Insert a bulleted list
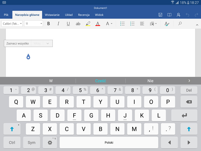 pyautogui.click(x=122, y=24)
